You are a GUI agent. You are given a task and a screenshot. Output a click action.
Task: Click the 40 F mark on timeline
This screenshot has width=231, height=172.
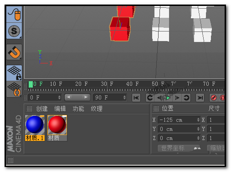click(133, 84)
